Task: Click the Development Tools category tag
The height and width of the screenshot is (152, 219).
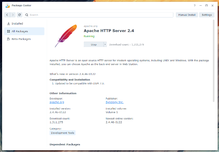Action: (x=62, y=133)
